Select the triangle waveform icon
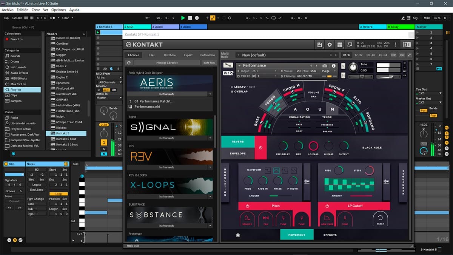453x255 pixels. 276,170
